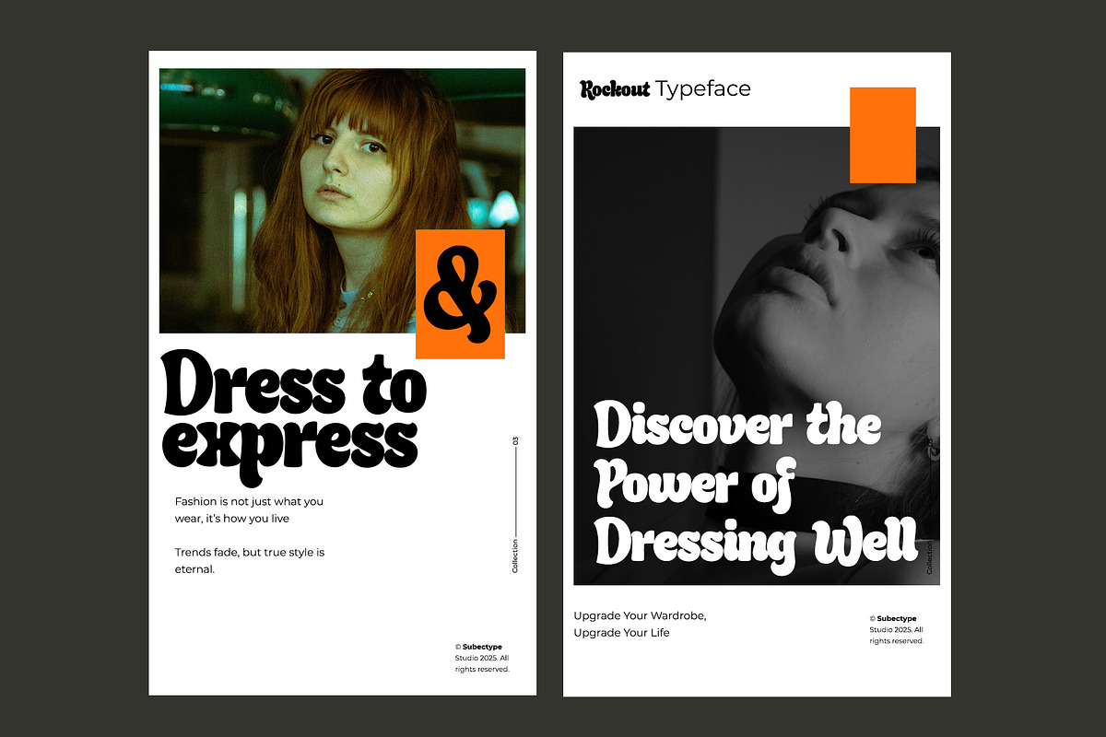This screenshot has height=737, width=1106.
Task: Click the word 'Typeface' in the header
Action: click(x=703, y=89)
